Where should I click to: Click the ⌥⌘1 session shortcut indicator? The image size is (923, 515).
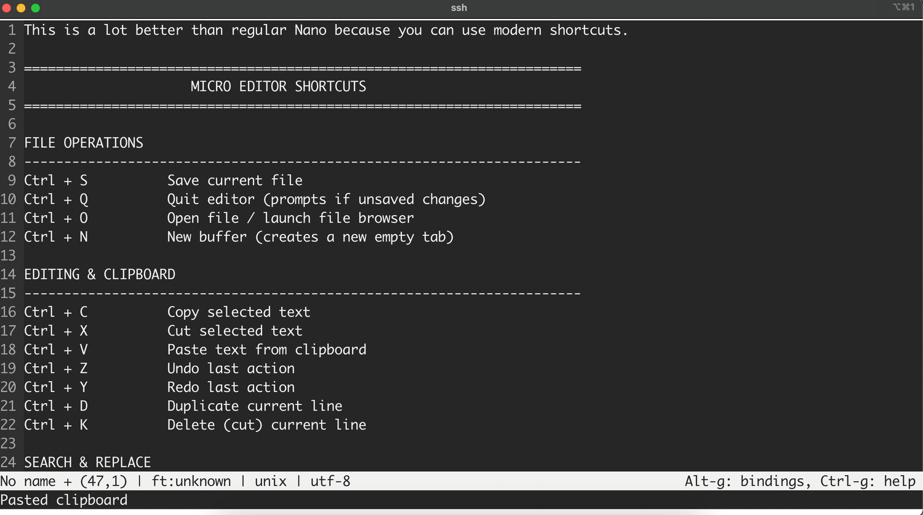tap(903, 7)
